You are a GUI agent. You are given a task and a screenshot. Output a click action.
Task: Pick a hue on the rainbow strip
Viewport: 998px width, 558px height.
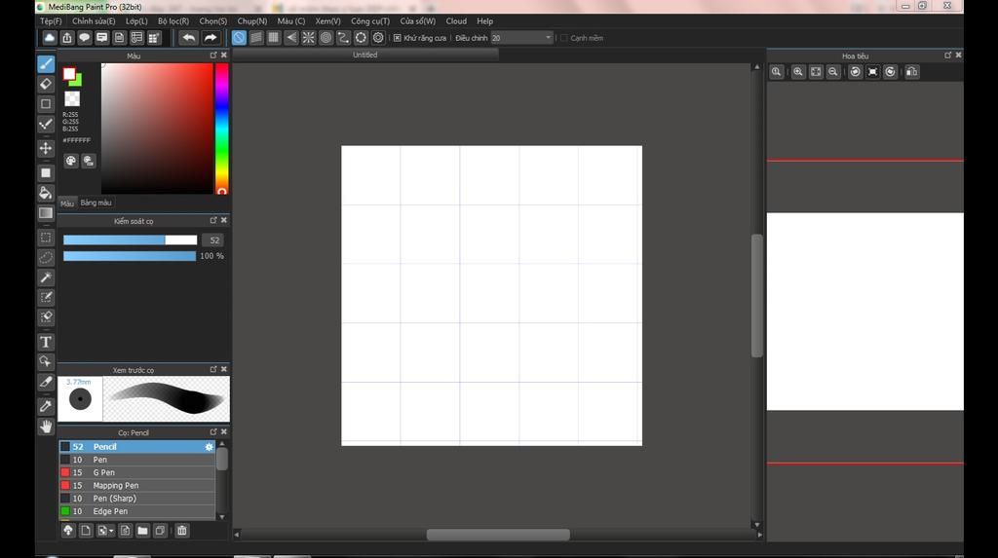point(221,130)
